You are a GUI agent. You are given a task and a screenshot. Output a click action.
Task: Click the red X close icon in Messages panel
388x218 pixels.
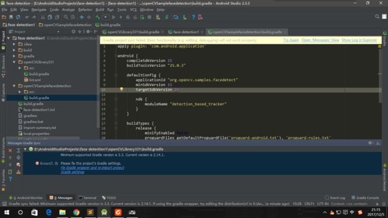point(10,151)
